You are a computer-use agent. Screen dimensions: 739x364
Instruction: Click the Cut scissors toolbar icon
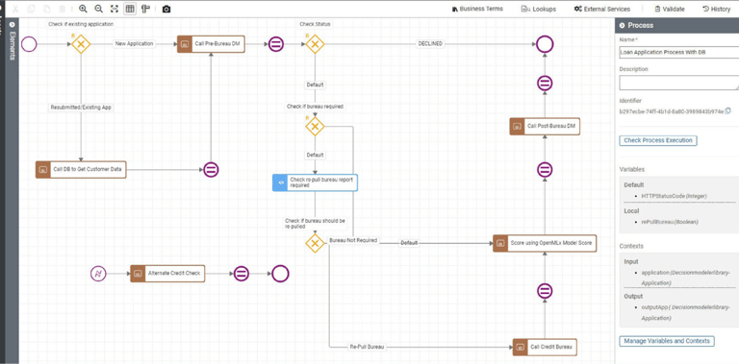15,9
